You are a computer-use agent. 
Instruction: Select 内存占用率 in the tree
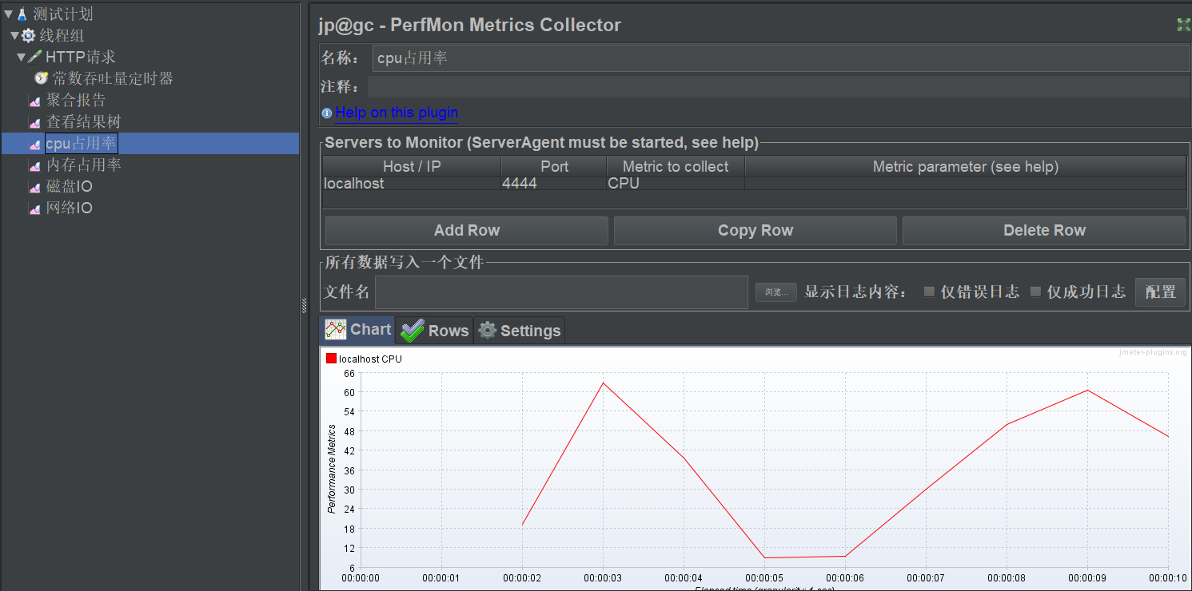tap(84, 165)
